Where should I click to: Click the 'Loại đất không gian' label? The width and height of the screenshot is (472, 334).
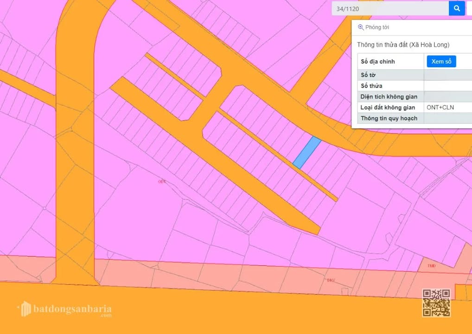click(x=388, y=108)
